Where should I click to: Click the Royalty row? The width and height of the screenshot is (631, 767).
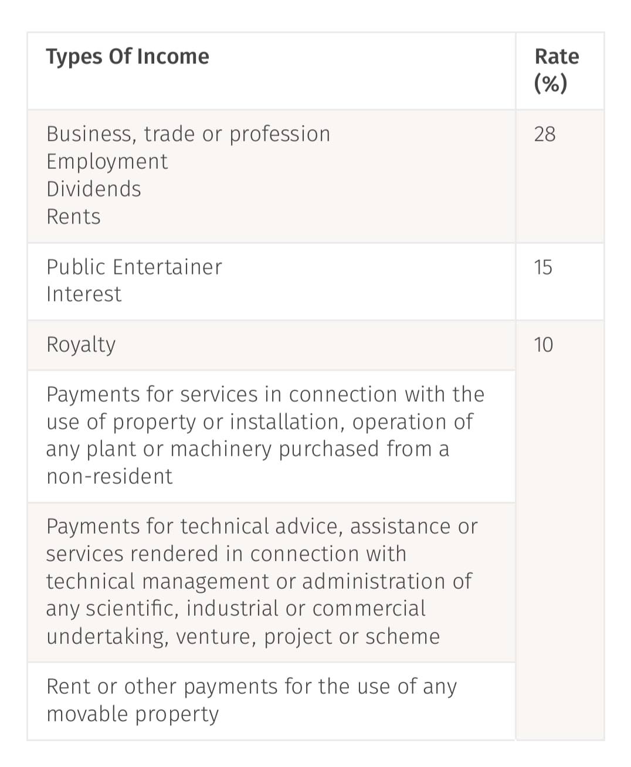tap(272, 345)
